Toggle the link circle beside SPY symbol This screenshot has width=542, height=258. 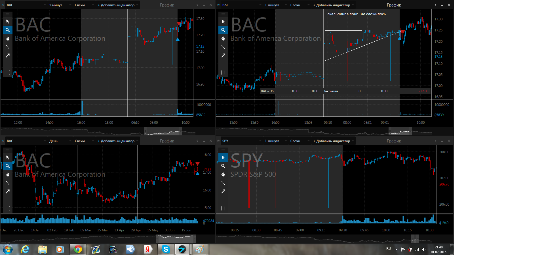218,141
